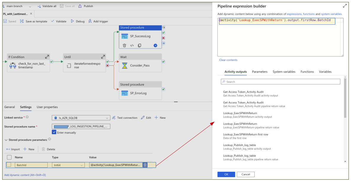
Task: Open the expressions, functions help link
Action: tap(301, 14)
